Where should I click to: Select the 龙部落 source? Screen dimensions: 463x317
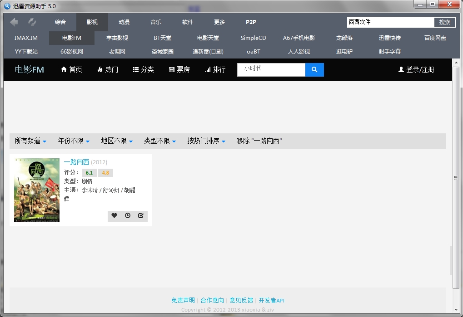point(344,38)
